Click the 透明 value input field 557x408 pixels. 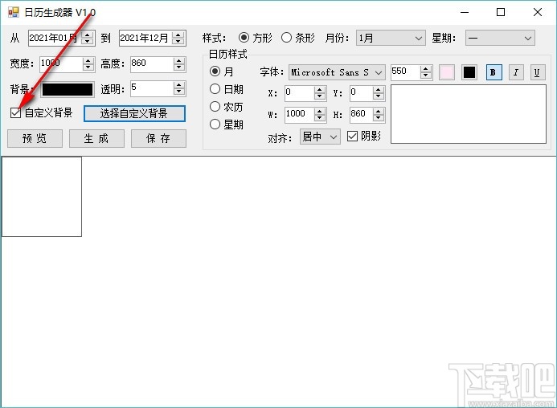coord(152,89)
